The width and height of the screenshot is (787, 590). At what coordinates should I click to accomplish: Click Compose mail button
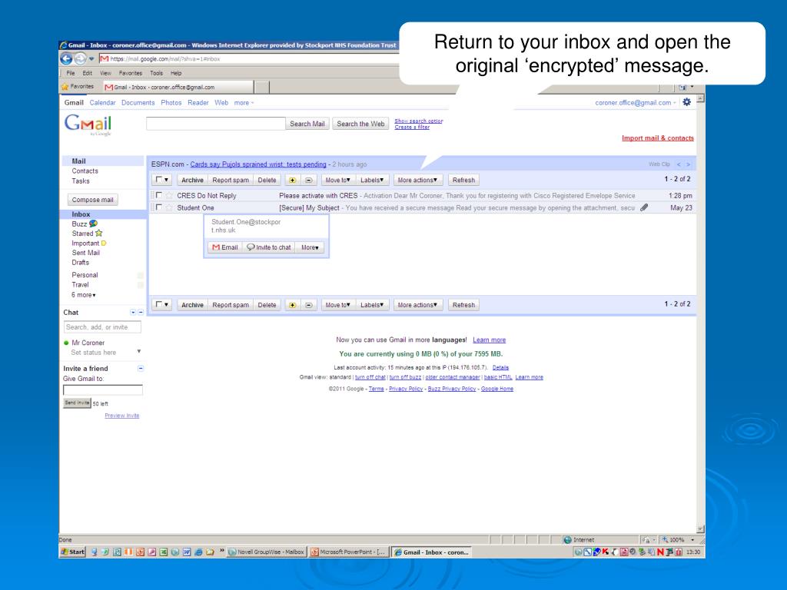point(93,200)
